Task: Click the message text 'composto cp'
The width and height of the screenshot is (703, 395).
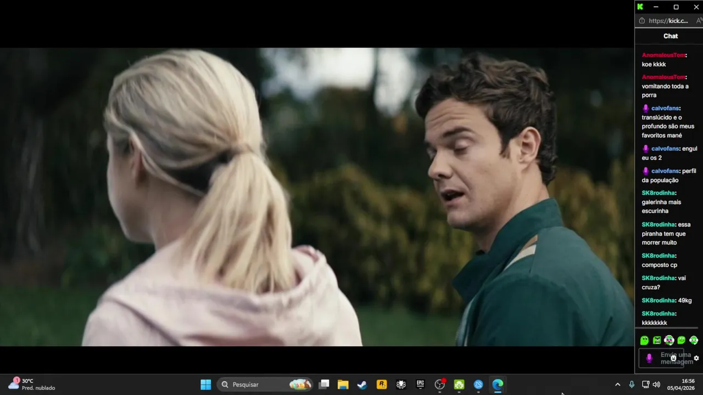Action: point(660,265)
